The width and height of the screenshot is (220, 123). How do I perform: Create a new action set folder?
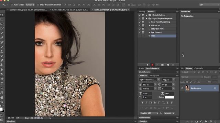(x=162, y=65)
